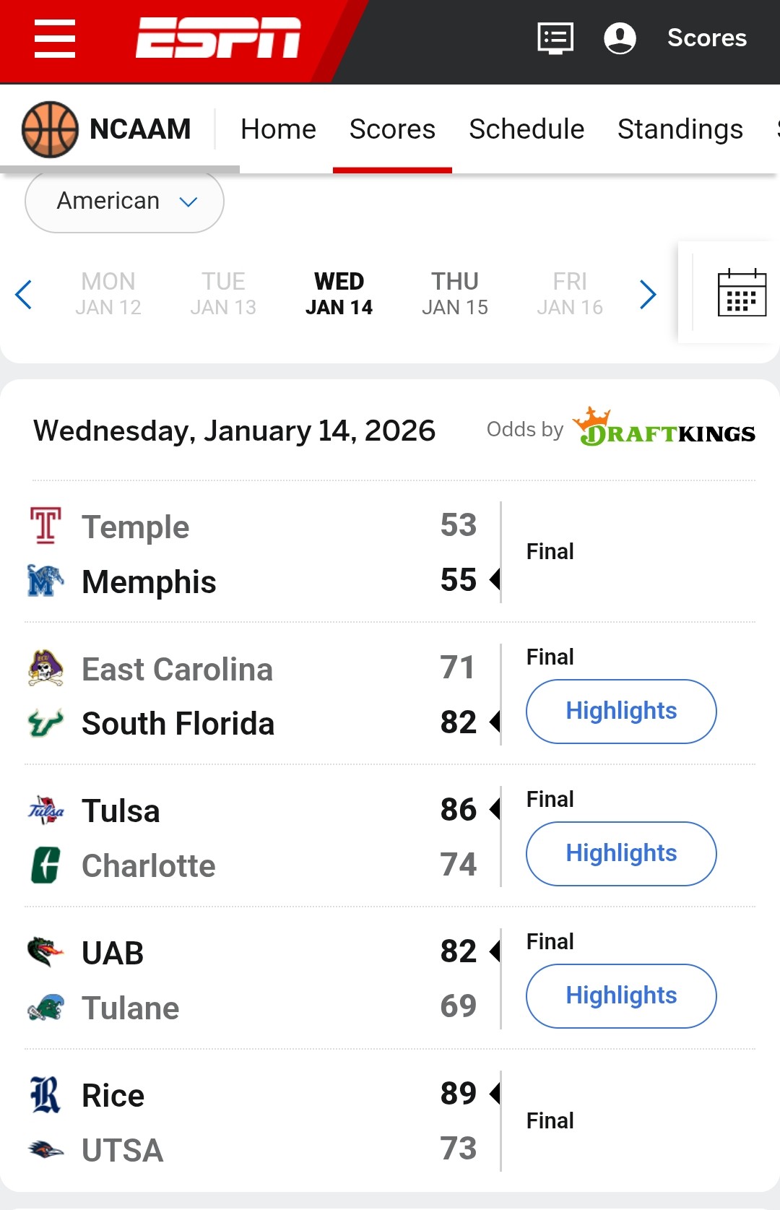Open the user profile icon
780x1210 pixels.
(620, 38)
